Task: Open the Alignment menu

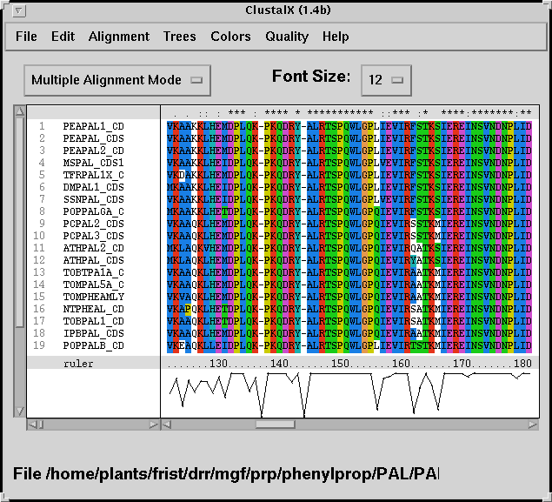Action: coord(118,37)
